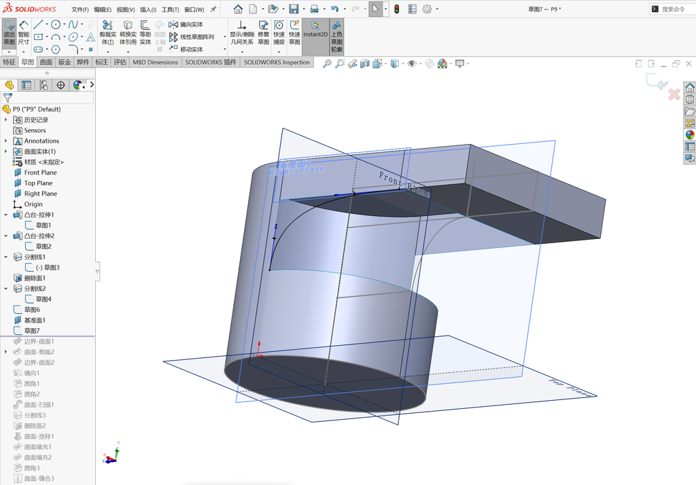Image resolution: width=696 pixels, height=485 pixels.
Task: Click Mirror Entities (镜向实体)
Action: click(186, 24)
